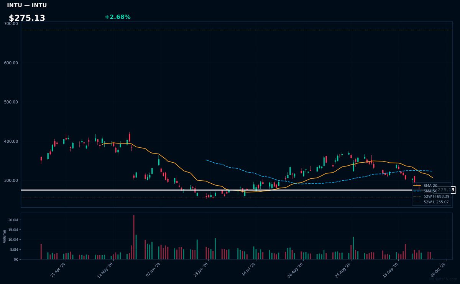Click the tallest green volume bar
Viewport: 460px width, 284px height.
[136, 247]
